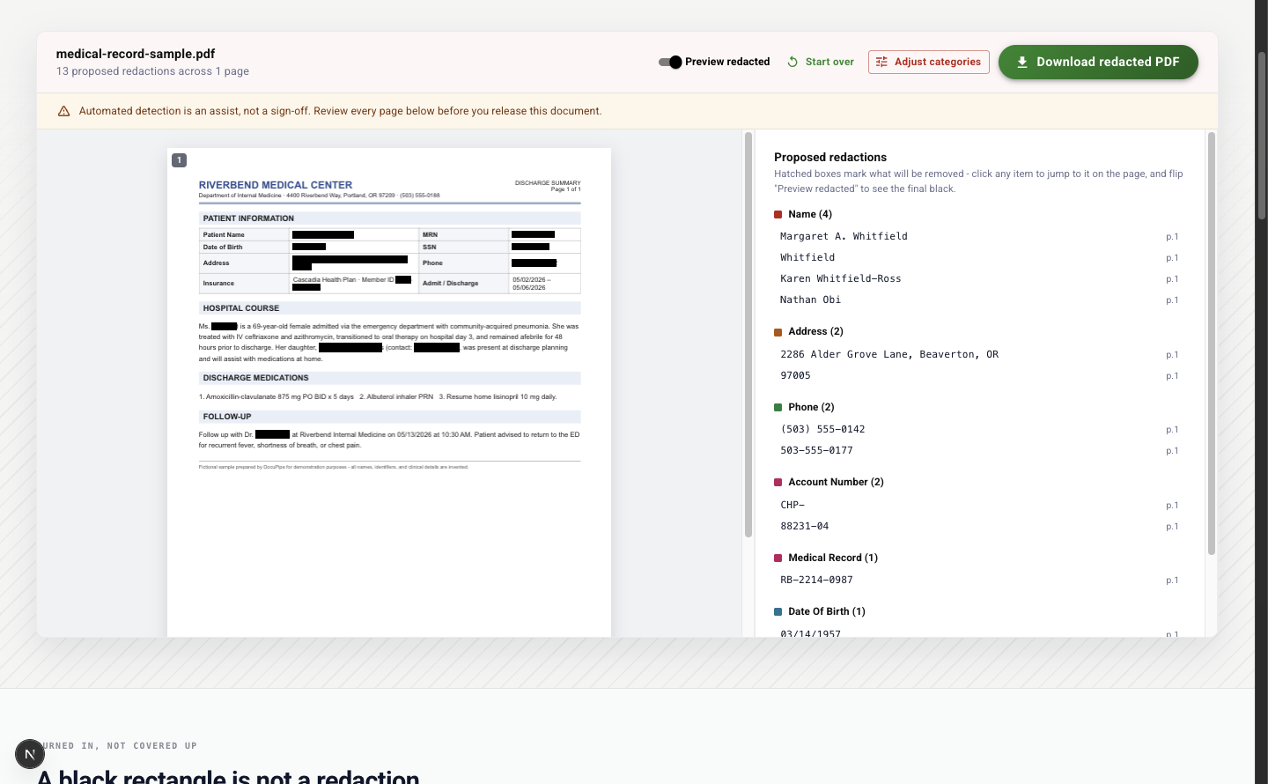This screenshot has width=1268, height=784.
Task: Click the Date Of Birth (1) heading
Action: [x=827, y=611]
